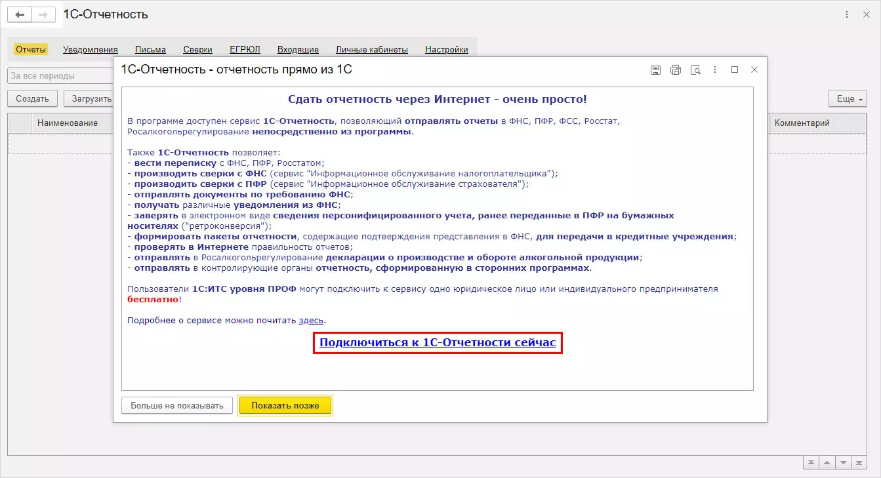
Task: Move down one row in list
Action: (843, 462)
